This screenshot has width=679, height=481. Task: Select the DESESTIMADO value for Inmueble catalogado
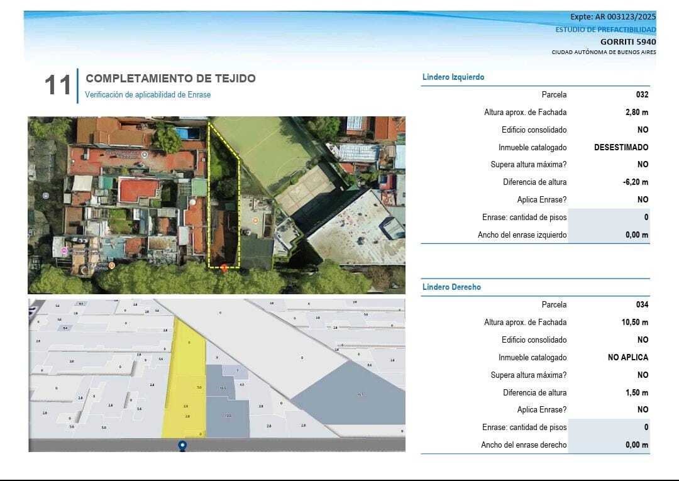click(x=621, y=148)
